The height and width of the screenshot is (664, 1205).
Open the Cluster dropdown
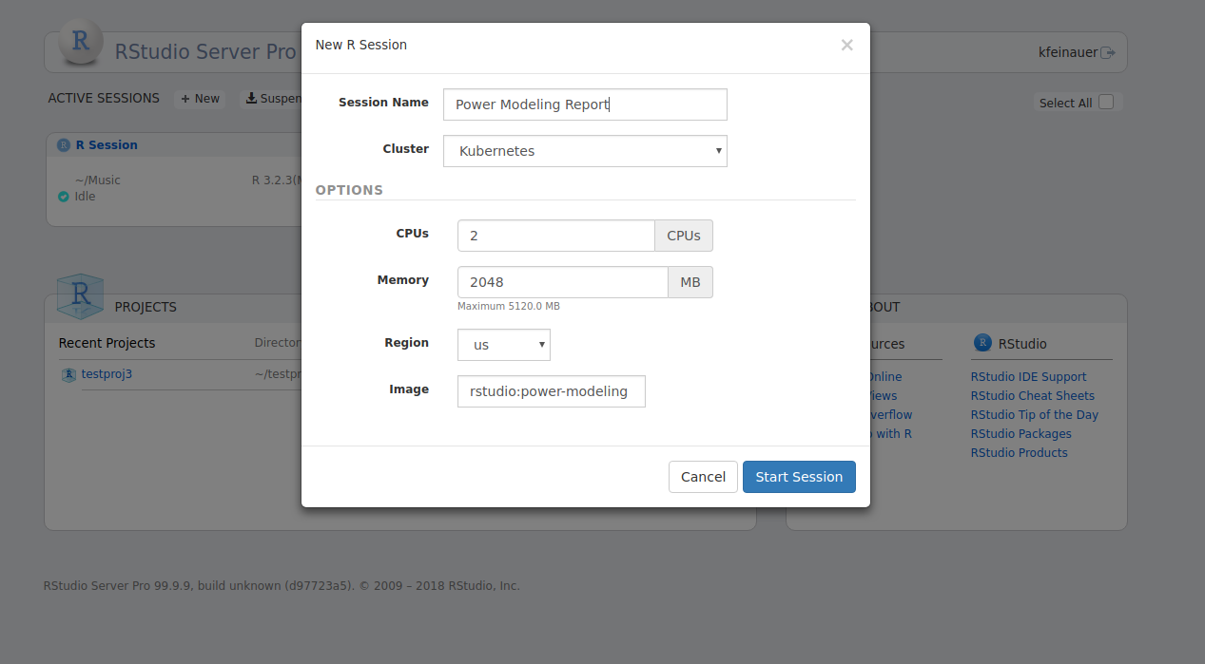585,151
